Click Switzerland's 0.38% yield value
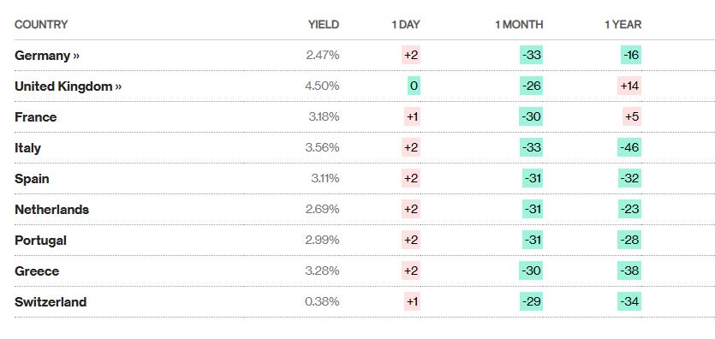Screen dimensions: 715x339 pos(322,301)
